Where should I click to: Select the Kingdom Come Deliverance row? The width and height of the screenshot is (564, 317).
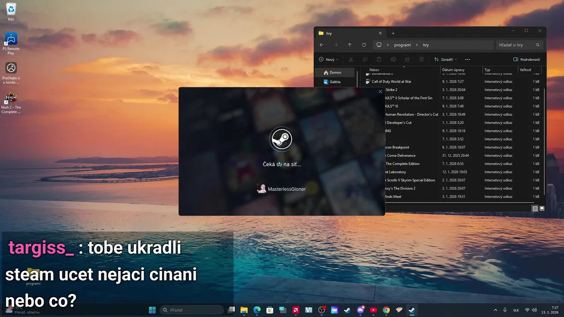[463, 155]
